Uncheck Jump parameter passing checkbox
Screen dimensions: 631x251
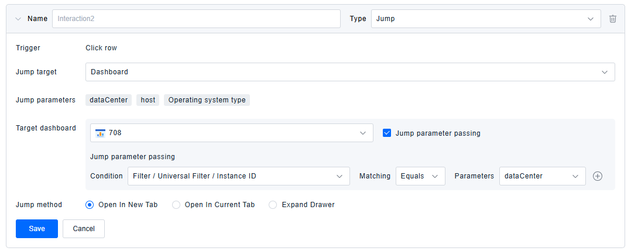coord(387,133)
